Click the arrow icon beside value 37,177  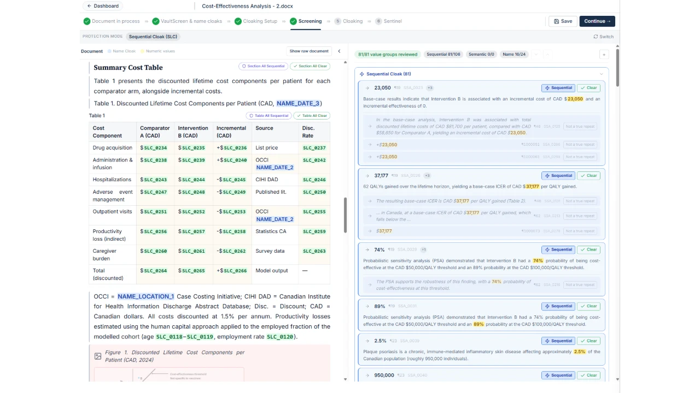tap(367, 176)
